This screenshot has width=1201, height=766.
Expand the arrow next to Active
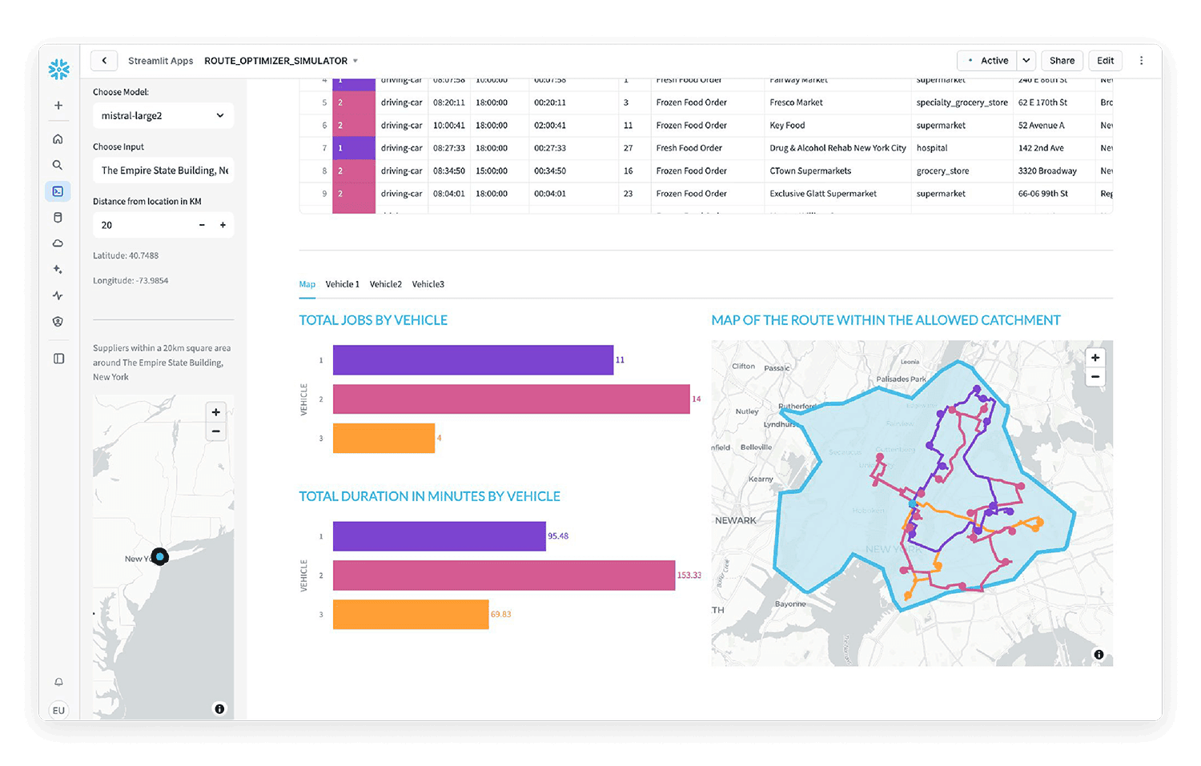pyautogui.click(x=1026, y=61)
